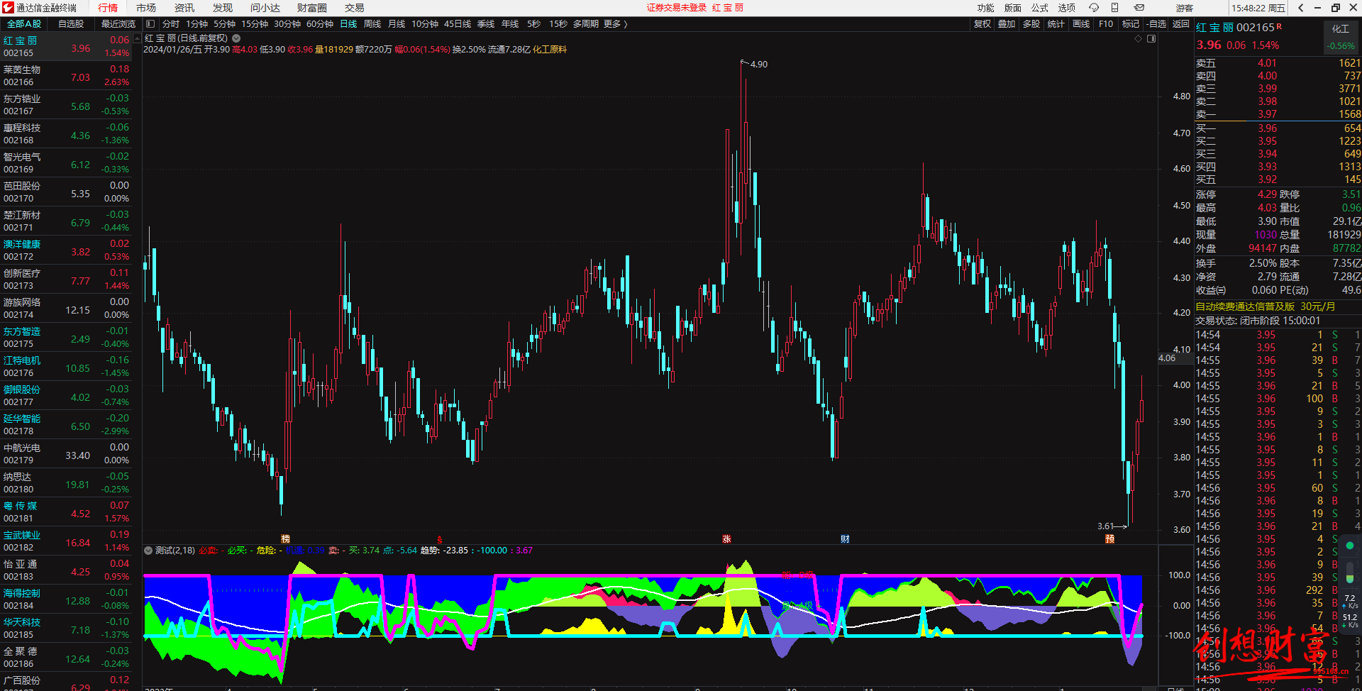Click the red $ event marker on chart

click(440, 539)
